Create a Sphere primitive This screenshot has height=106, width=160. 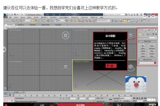click(x=143, y=48)
